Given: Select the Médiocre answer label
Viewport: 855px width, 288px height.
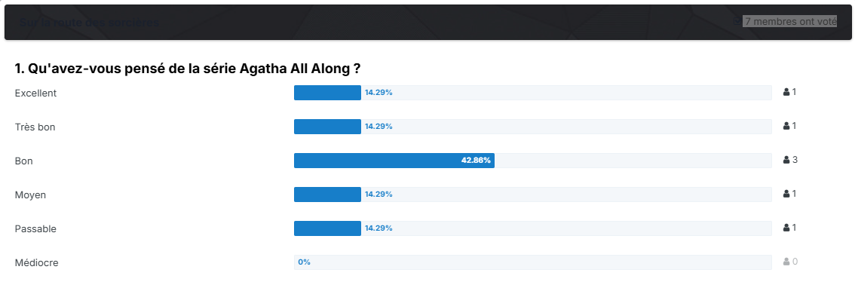Looking at the screenshot, I should [x=36, y=262].
